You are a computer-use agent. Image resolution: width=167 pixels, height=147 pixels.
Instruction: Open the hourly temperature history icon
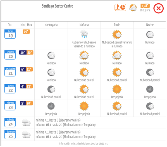coord(120,7)
